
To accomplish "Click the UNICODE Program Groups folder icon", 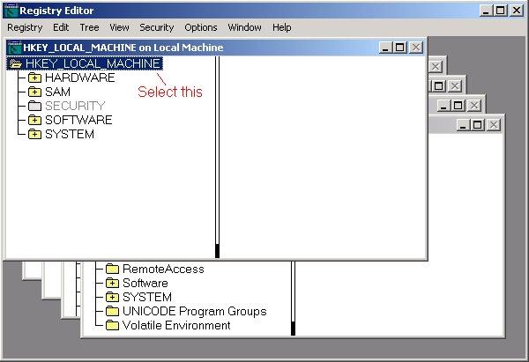I will pos(112,312).
